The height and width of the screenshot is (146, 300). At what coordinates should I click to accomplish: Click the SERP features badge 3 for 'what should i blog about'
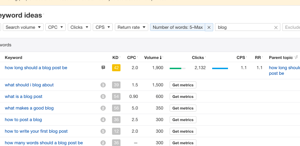(103, 85)
